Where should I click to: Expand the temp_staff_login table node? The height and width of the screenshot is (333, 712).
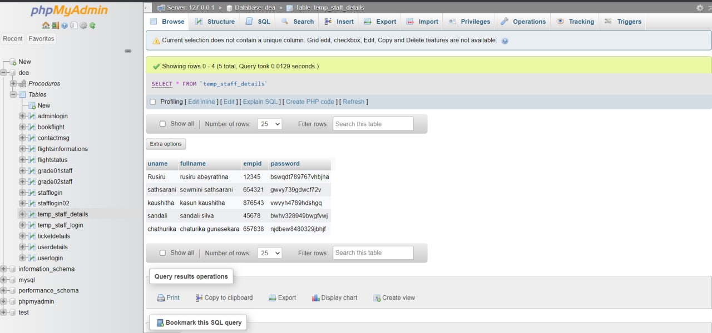22,225
